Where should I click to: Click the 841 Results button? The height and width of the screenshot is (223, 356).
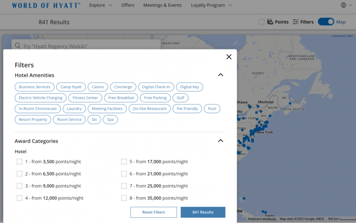point(203,212)
